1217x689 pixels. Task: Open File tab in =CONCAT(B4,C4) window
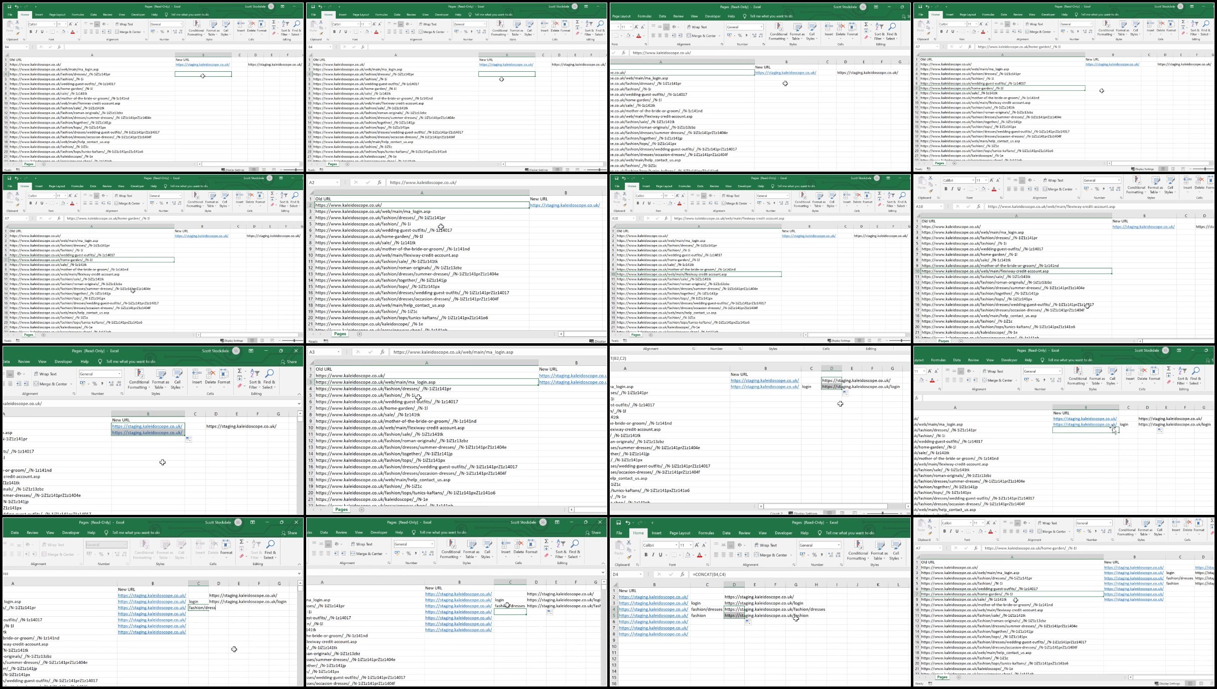(x=619, y=533)
